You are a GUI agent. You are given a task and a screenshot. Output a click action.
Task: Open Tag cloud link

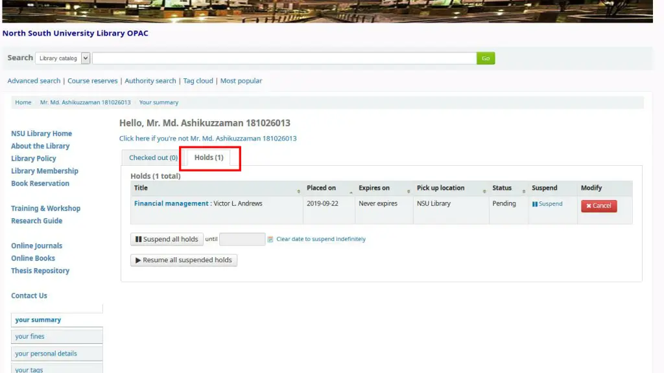198,81
